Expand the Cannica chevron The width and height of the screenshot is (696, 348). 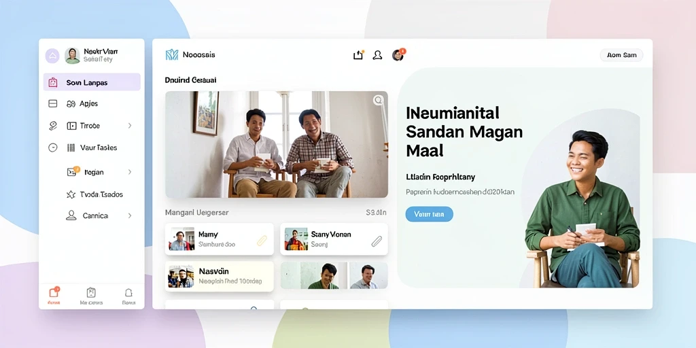tap(130, 215)
